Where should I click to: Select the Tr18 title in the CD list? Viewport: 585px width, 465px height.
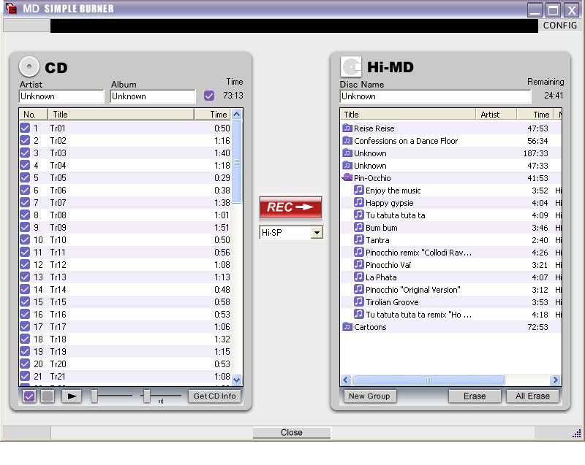(58, 339)
